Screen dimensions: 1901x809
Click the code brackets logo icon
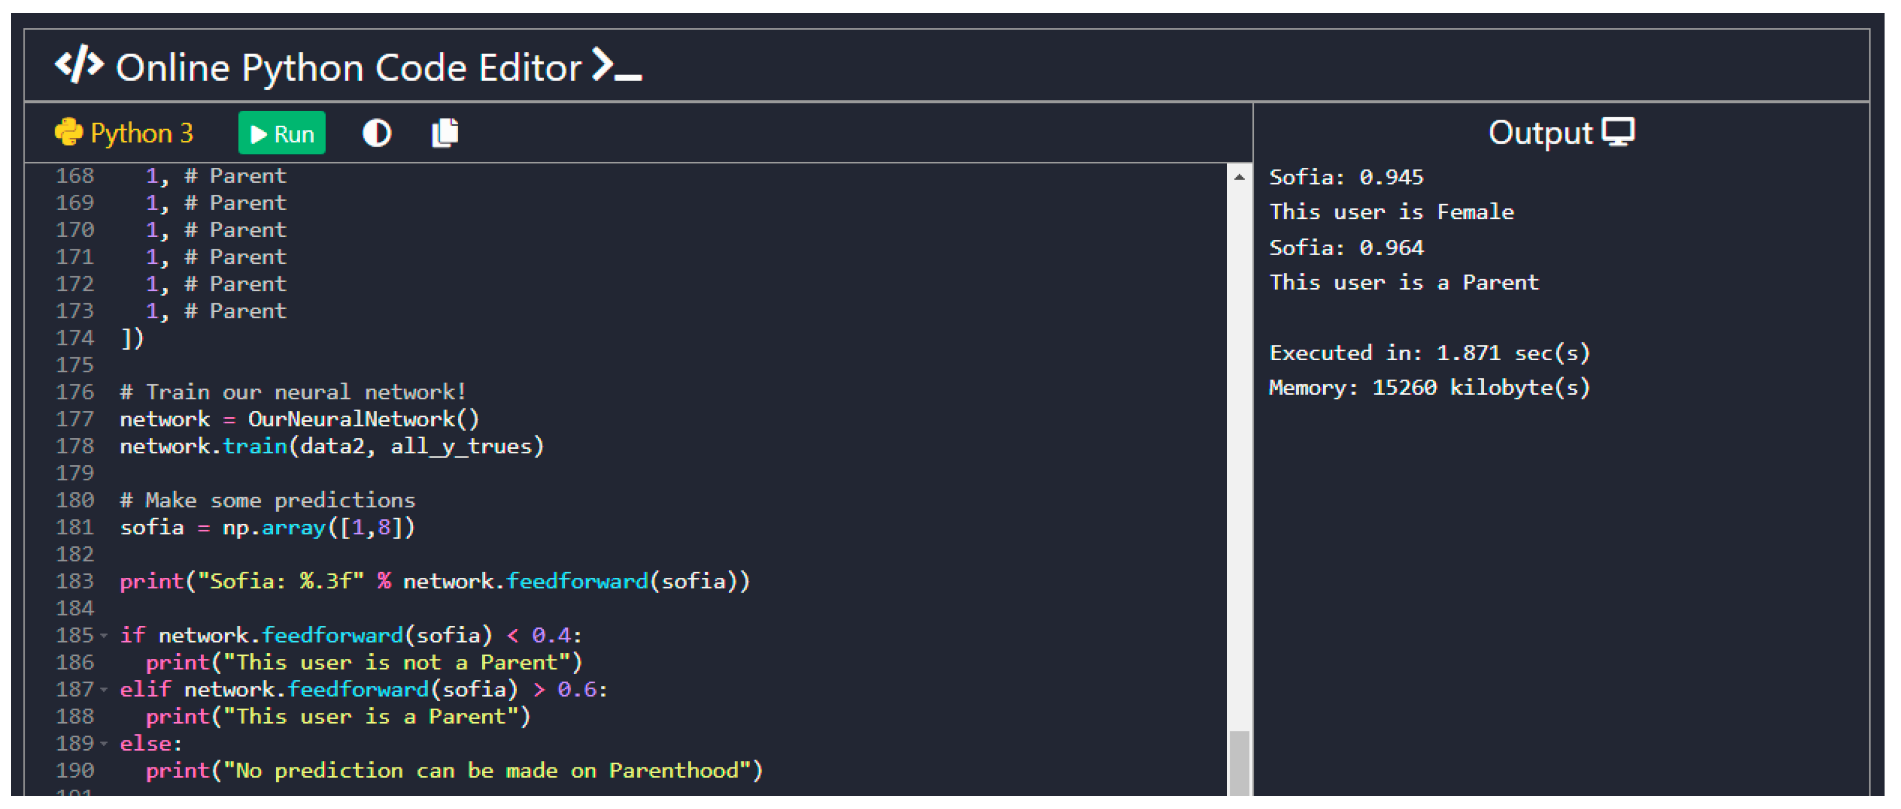pyautogui.click(x=79, y=65)
